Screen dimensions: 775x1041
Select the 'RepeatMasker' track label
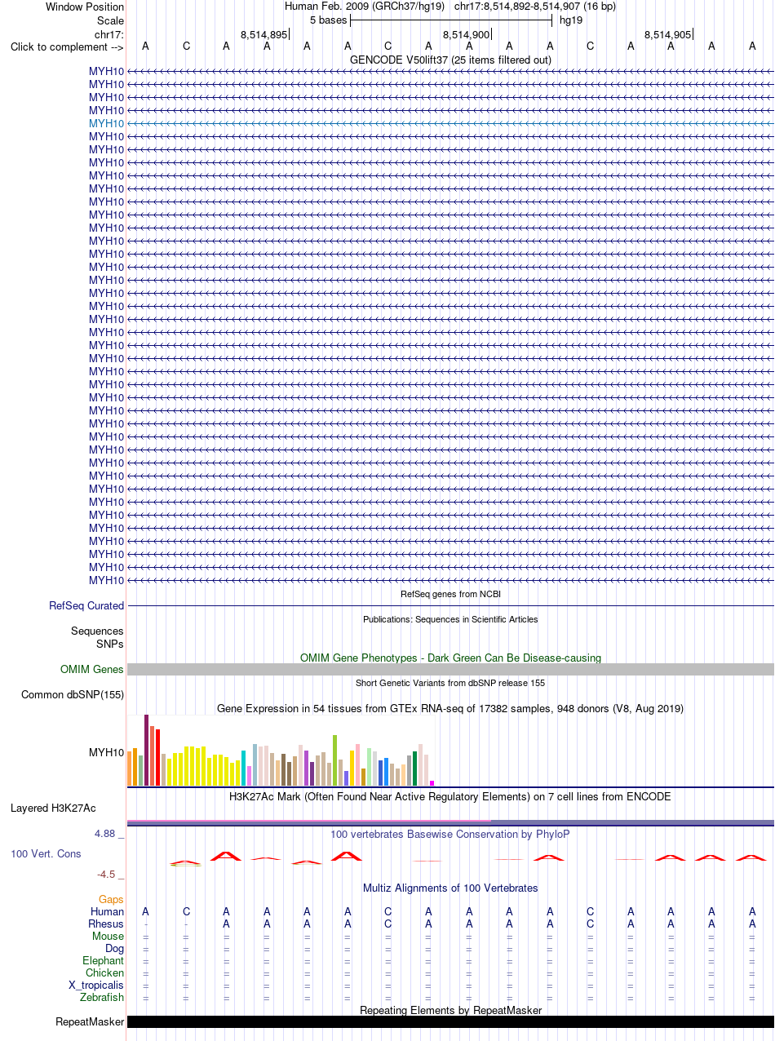click(90, 1022)
